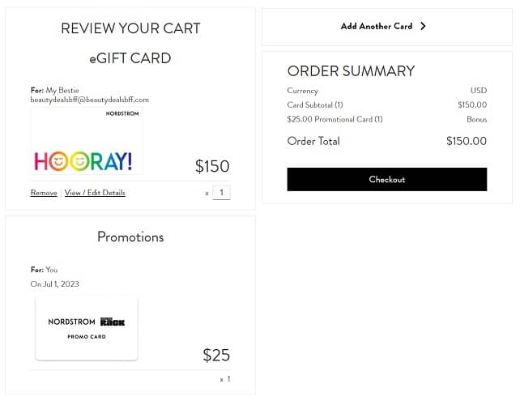520x405 pixels.
Task: Click the chevron beside Add Another Card
Action: click(x=423, y=26)
